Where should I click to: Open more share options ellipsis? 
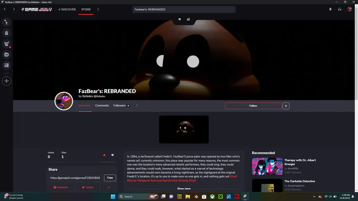109,187
